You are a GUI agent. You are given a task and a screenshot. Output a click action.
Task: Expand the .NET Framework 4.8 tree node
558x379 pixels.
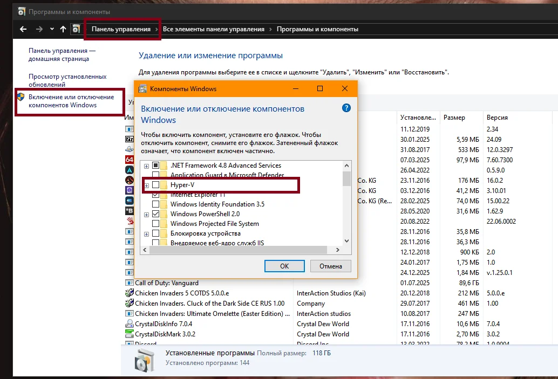click(146, 166)
